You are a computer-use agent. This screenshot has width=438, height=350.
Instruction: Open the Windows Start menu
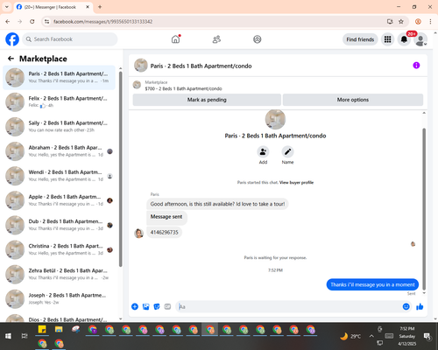(8, 336)
